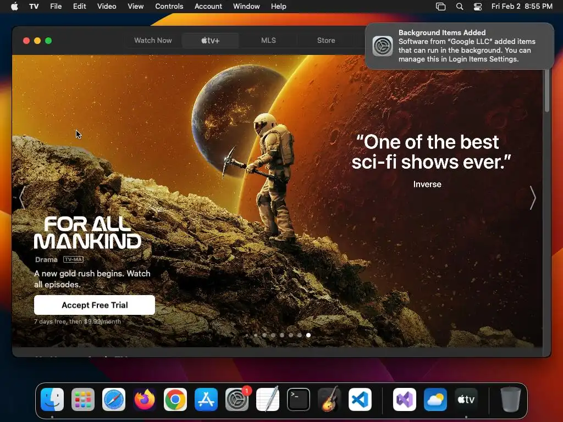Click '7 days free, then $9.99/month' text
The height and width of the screenshot is (422, 563).
pyautogui.click(x=78, y=321)
